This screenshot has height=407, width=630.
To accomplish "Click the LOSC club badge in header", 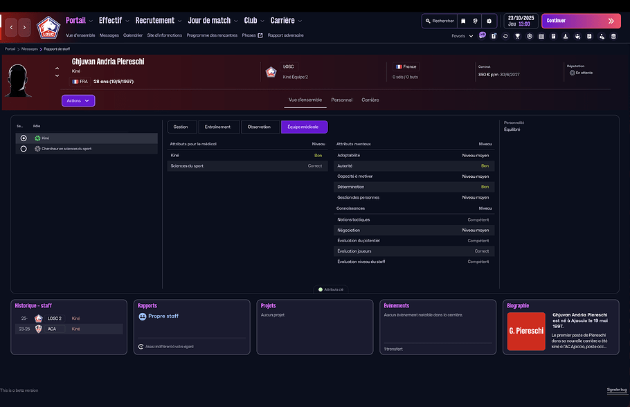I will pos(48,27).
